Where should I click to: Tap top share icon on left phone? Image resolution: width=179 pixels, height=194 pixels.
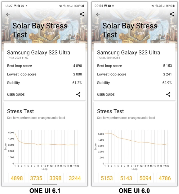[x=82, y=14]
